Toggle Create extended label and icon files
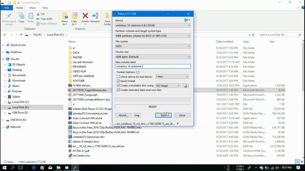 [x=118, y=90]
